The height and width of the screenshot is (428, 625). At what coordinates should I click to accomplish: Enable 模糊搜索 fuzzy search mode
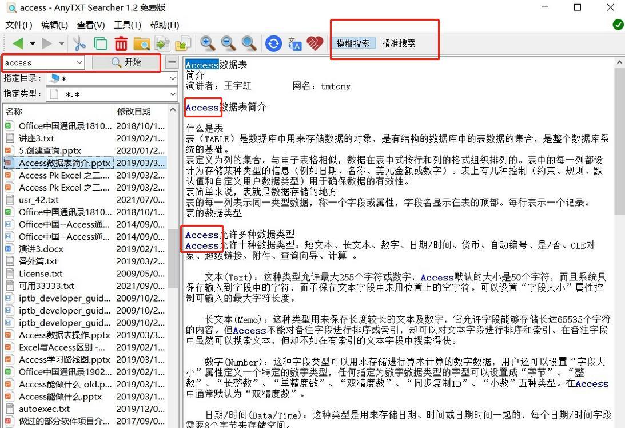point(353,42)
